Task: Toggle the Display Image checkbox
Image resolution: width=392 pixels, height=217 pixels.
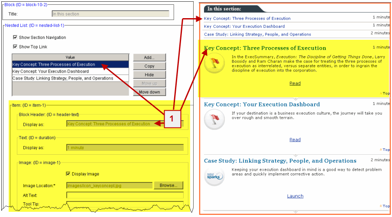Action: [68, 174]
